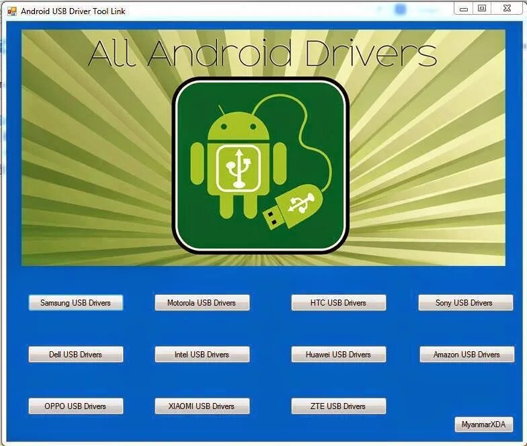Choose ZTE USB Drivers
Image resolution: width=527 pixels, height=446 pixels.
pyautogui.click(x=339, y=406)
